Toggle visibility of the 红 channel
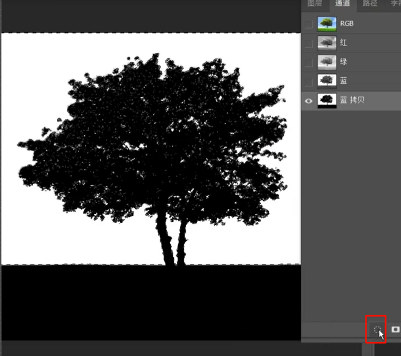The height and width of the screenshot is (356, 401). pos(308,43)
